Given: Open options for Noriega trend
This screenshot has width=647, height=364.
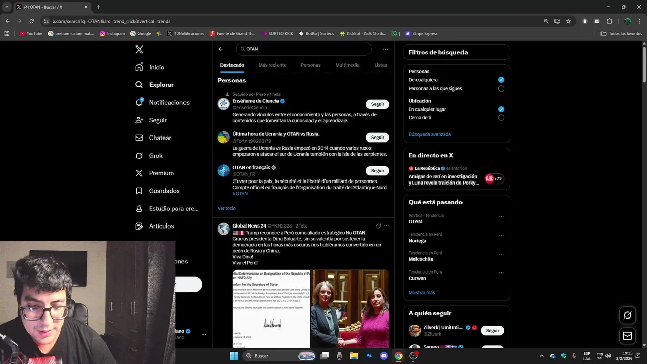Looking at the screenshot, I should tap(501, 236).
